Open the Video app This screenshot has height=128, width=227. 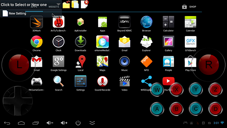coord(125,81)
